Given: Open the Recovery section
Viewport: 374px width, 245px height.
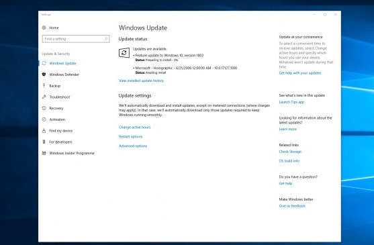Looking at the screenshot, I should (56, 108).
